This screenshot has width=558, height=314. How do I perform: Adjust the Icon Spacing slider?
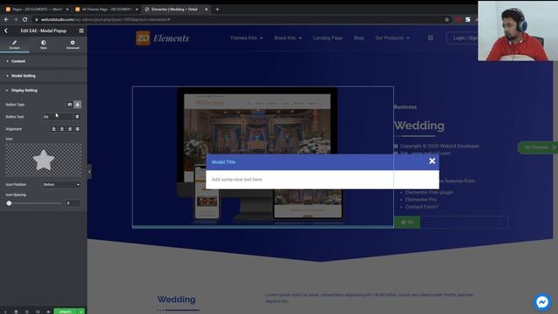coord(10,203)
